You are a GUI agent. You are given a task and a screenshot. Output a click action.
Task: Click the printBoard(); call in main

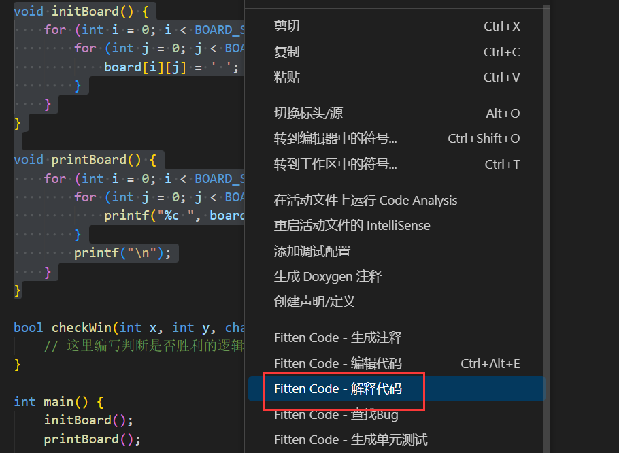(93, 439)
